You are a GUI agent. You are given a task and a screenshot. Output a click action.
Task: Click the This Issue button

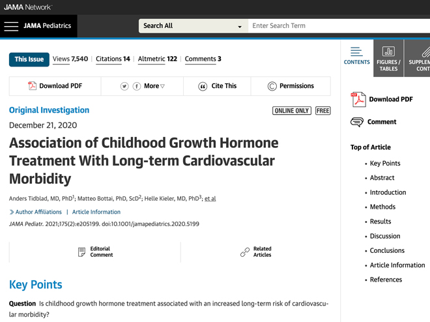pyautogui.click(x=29, y=59)
